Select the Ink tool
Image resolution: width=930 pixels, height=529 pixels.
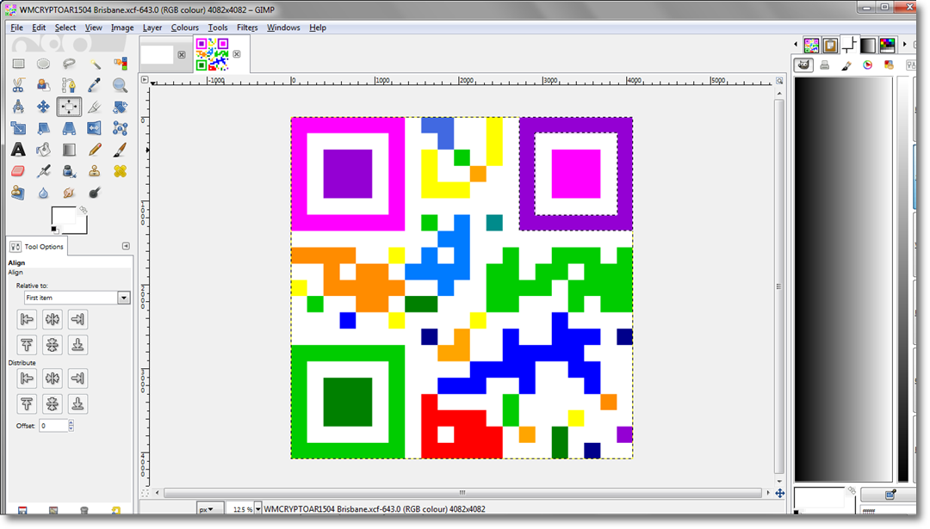(x=69, y=171)
